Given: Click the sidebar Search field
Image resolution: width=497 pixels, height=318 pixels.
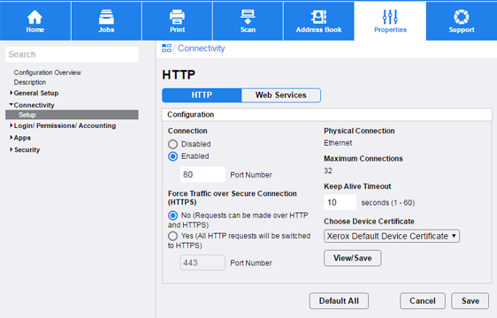Looking at the screenshot, I should coord(72,55).
